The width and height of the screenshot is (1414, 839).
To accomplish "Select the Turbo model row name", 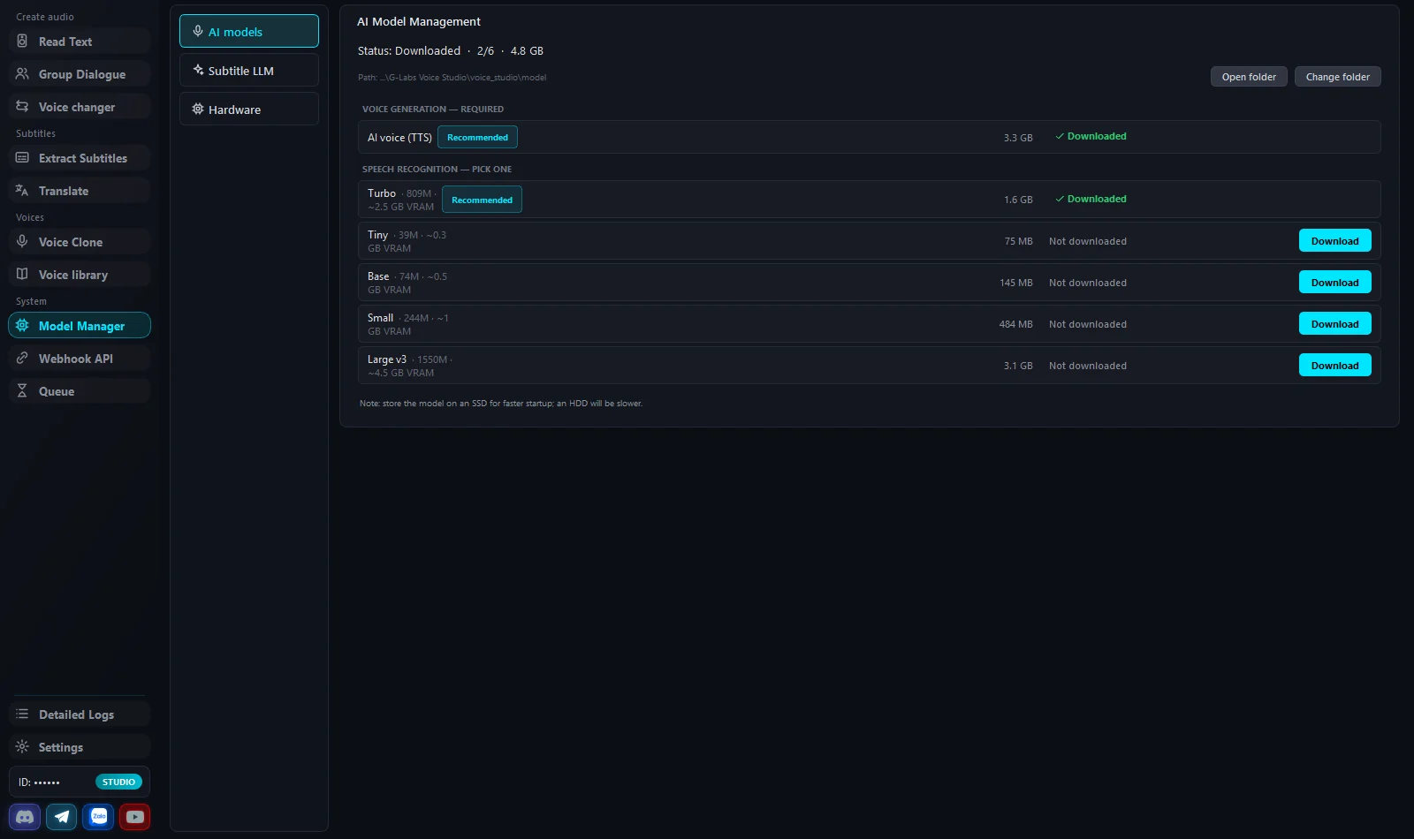I will pos(382,193).
